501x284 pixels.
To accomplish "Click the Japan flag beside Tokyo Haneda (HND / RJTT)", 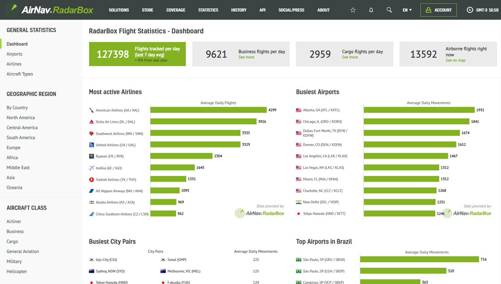I will click(299, 214).
